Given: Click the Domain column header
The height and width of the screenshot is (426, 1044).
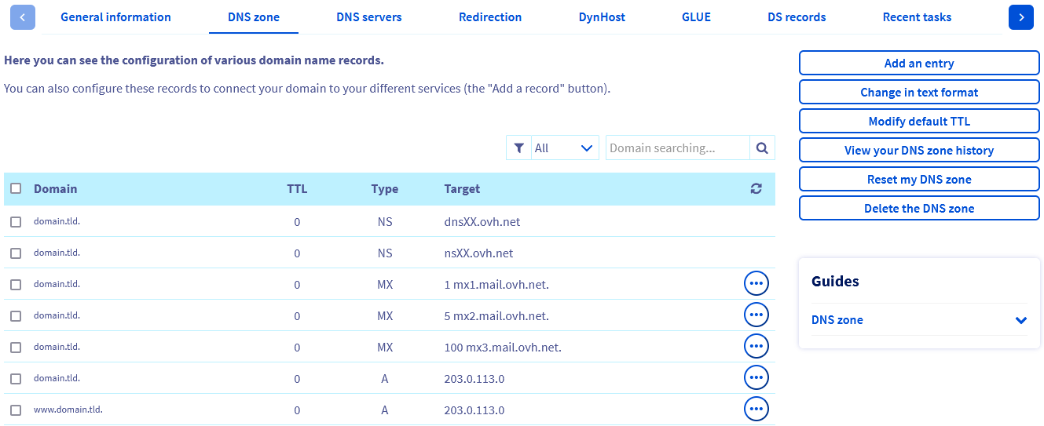Looking at the screenshot, I should pos(55,188).
